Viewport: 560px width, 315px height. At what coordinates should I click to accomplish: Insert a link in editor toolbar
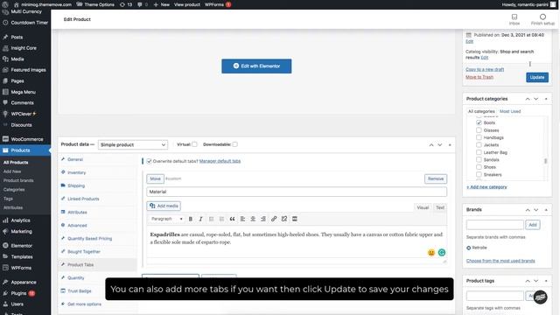(x=274, y=219)
